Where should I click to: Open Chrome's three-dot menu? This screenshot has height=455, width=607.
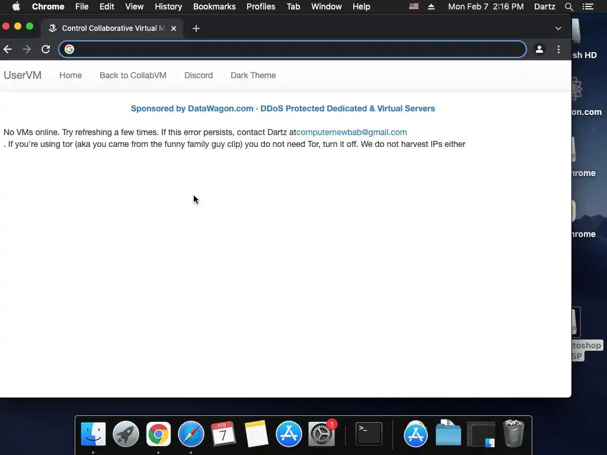click(x=558, y=49)
